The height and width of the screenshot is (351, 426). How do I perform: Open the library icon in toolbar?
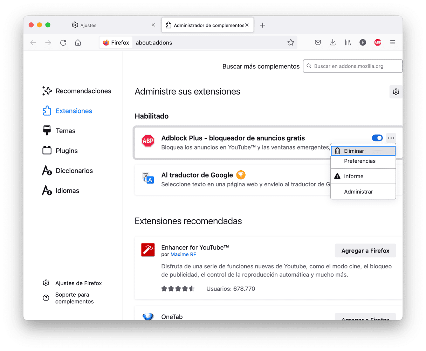348,43
